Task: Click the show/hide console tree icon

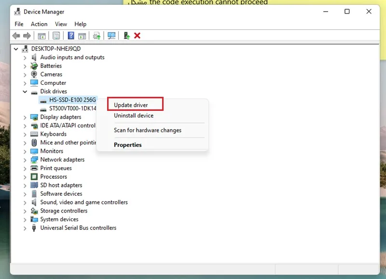Action: [x=41, y=36]
